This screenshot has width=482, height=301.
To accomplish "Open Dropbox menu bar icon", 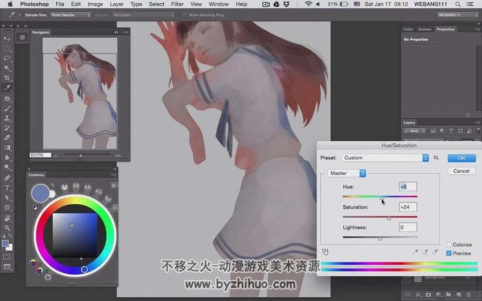I will coord(286,4).
